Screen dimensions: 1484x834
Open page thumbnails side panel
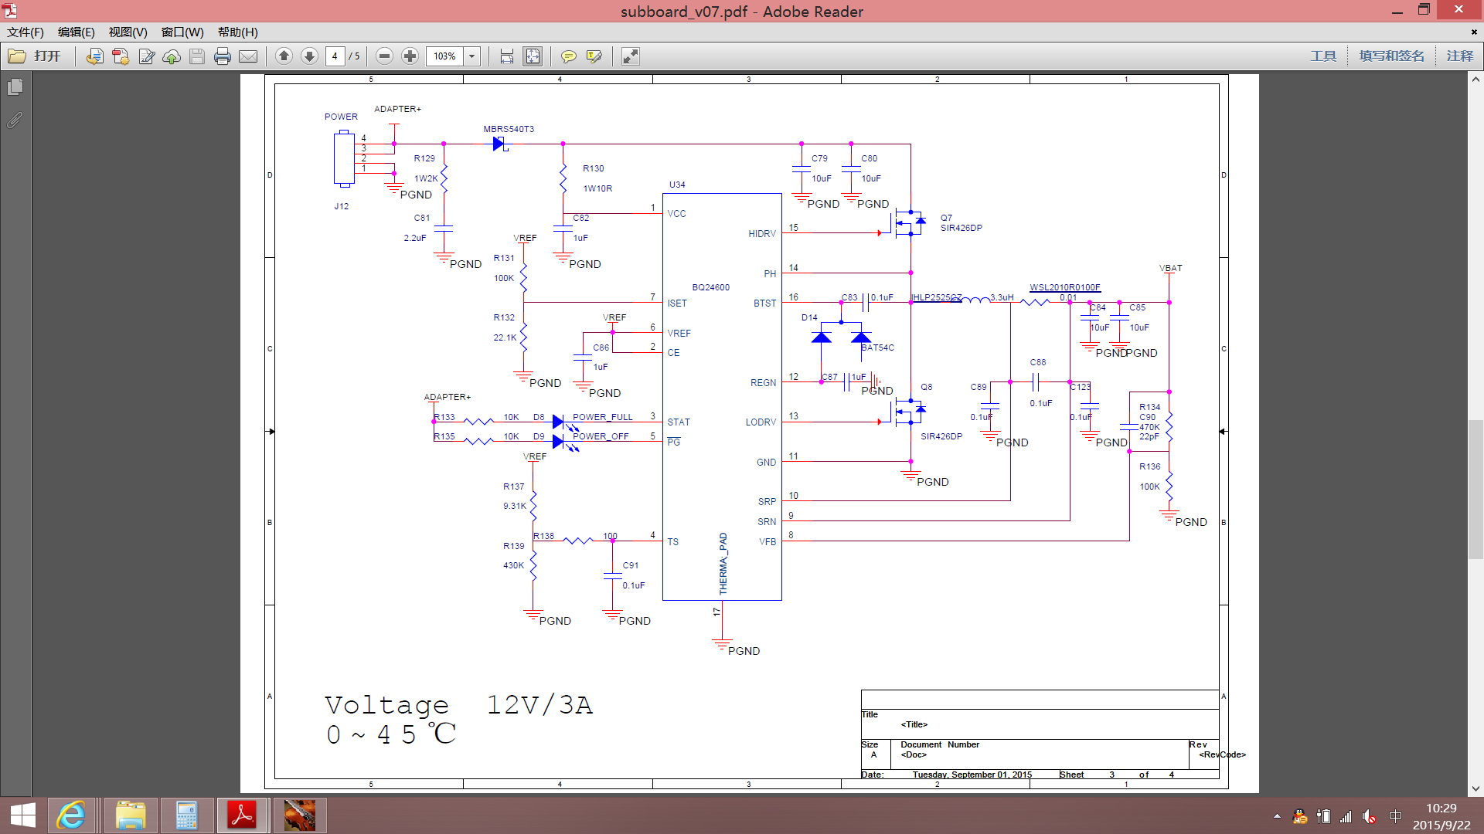point(15,87)
